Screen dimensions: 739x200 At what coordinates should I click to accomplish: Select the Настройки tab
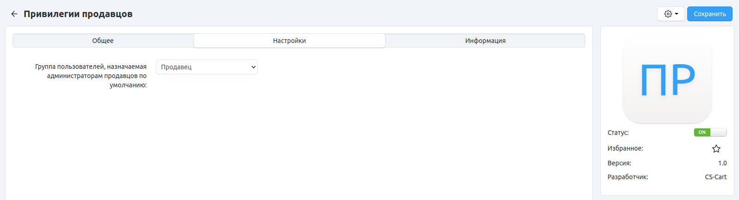click(x=289, y=41)
